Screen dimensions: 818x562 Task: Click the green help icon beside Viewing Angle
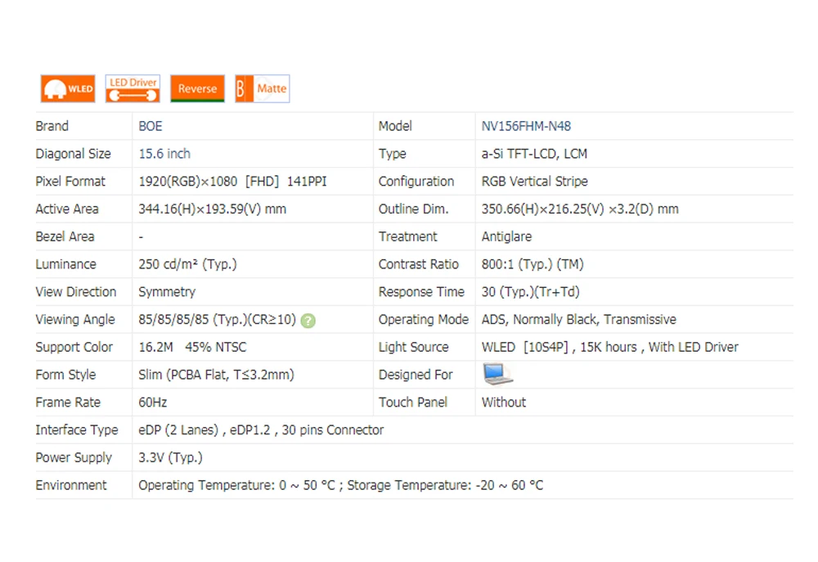coord(308,321)
